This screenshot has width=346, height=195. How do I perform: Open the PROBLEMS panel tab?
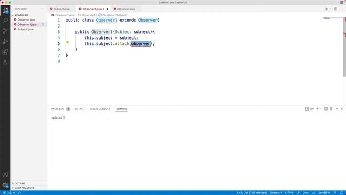(58, 109)
